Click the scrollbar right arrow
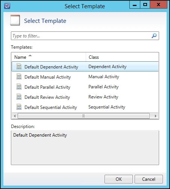The image size is (170, 189). (156, 116)
